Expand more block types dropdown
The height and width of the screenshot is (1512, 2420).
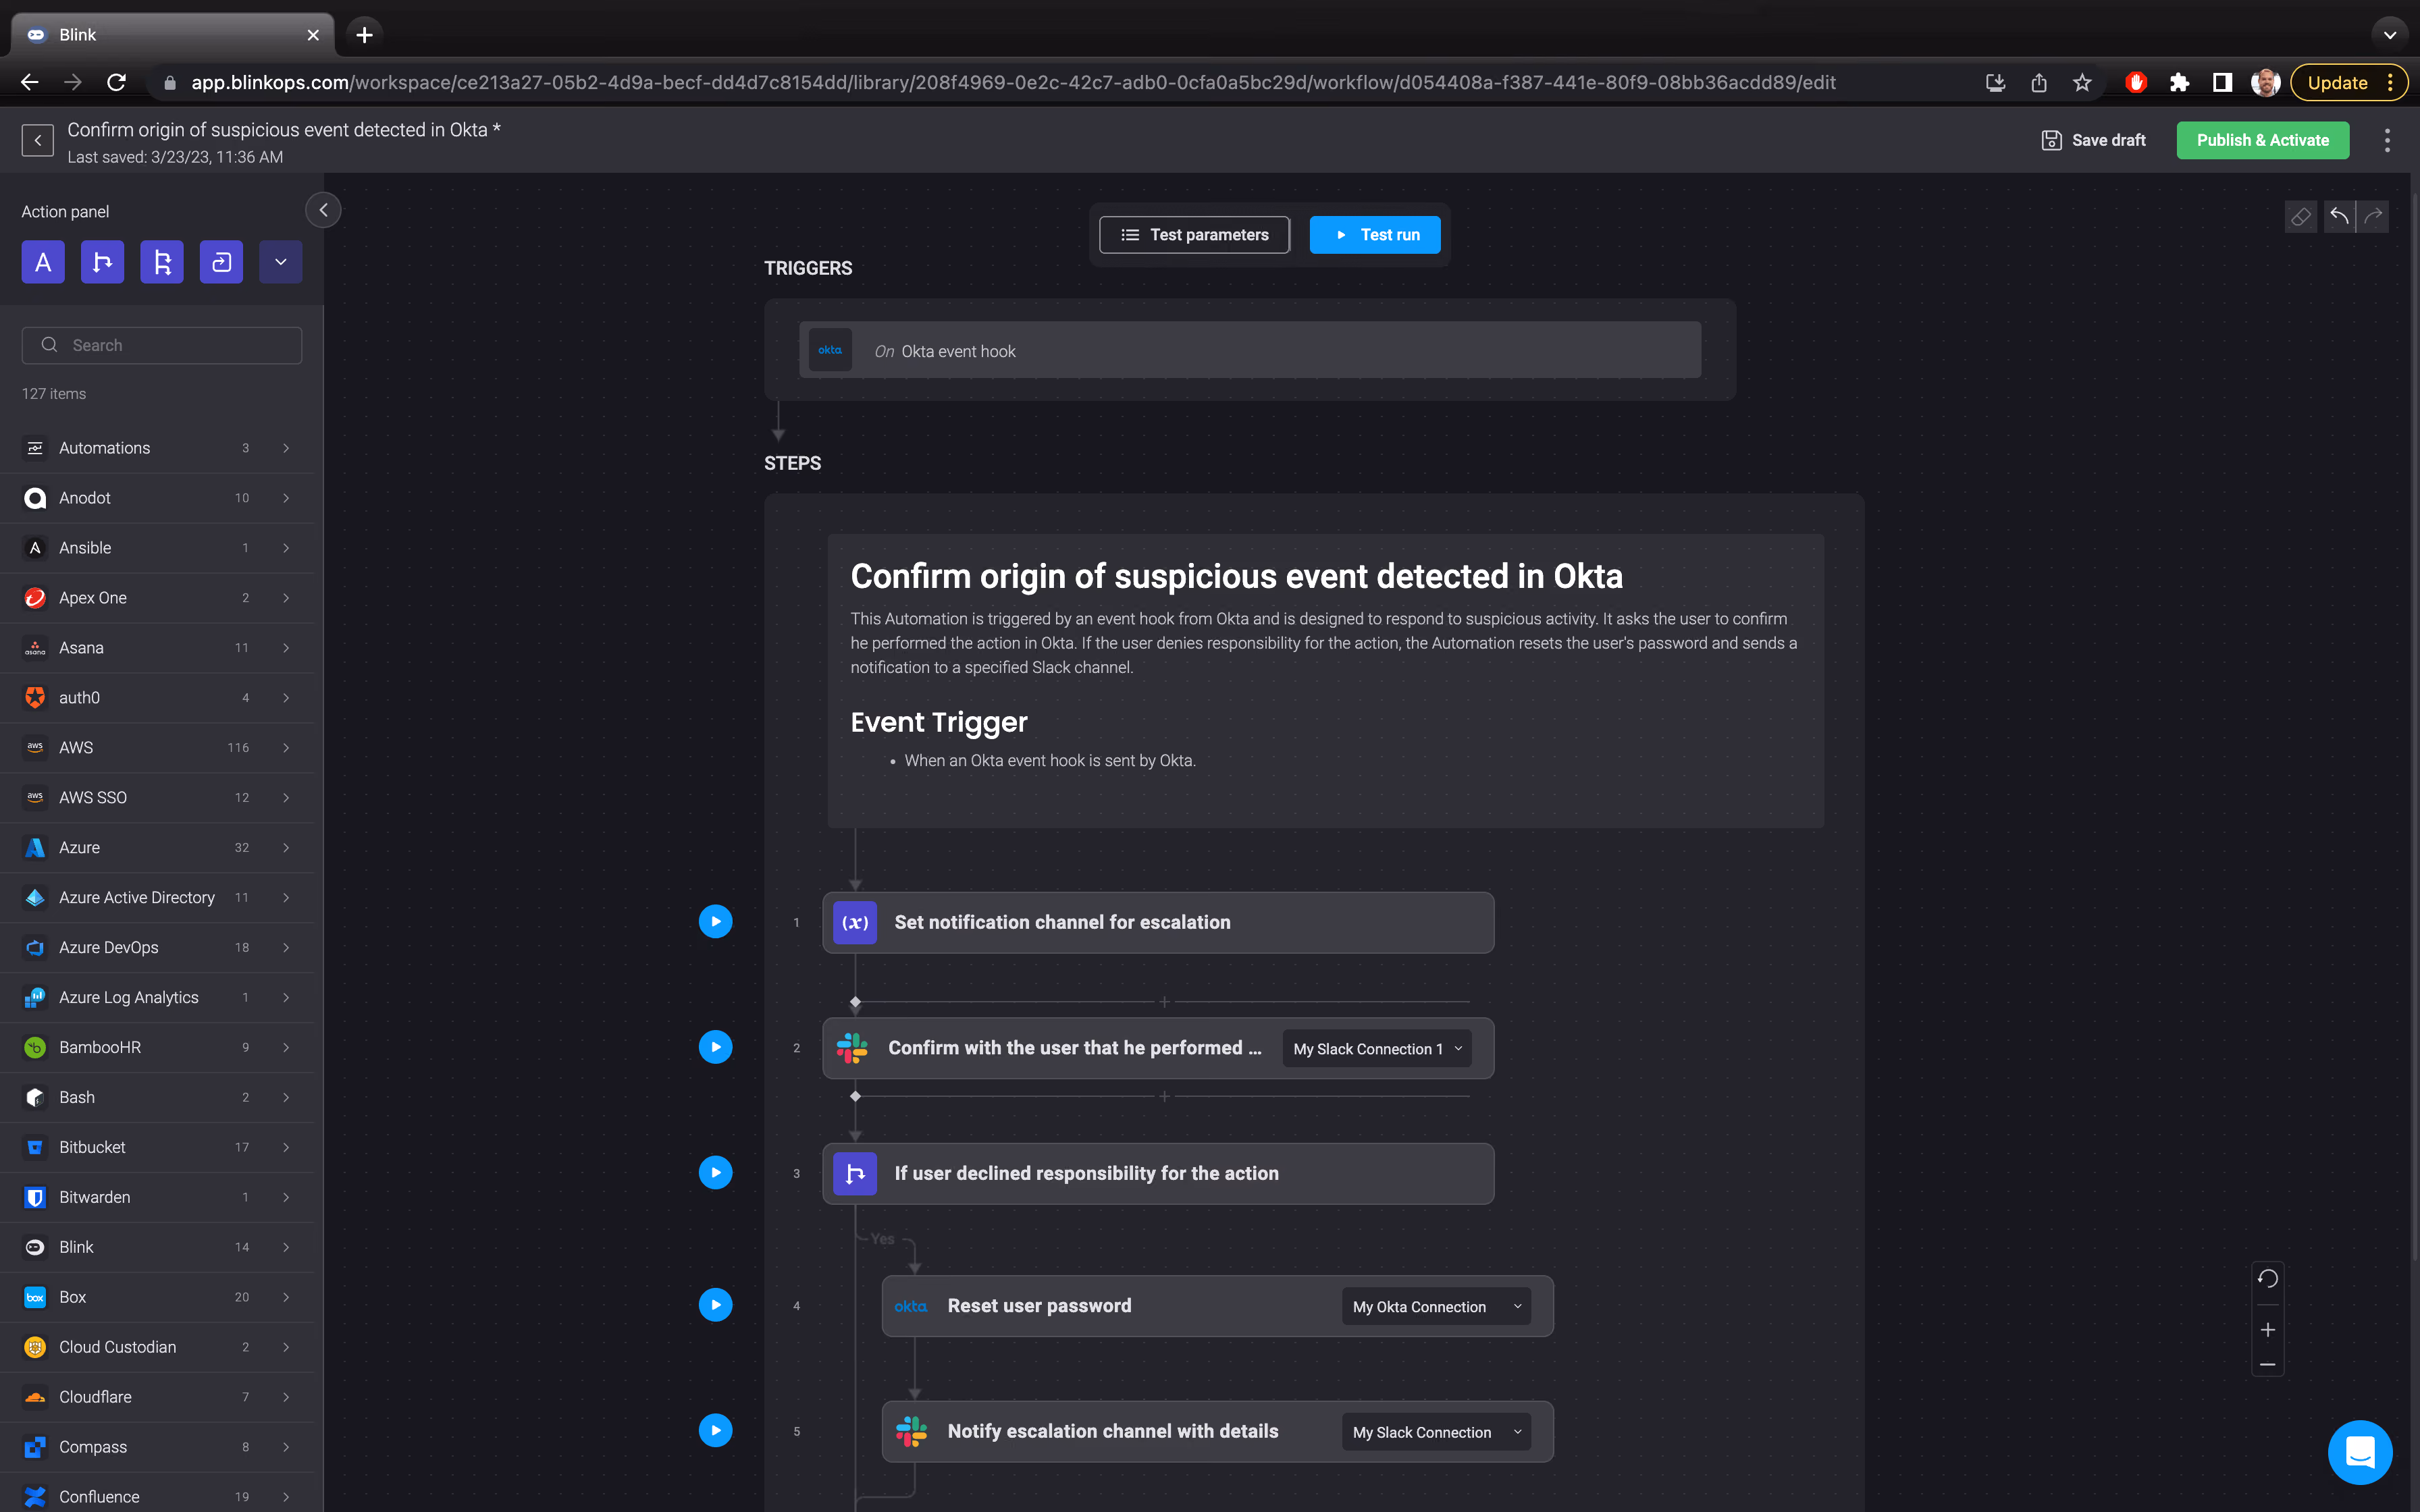[x=281, y=262]
